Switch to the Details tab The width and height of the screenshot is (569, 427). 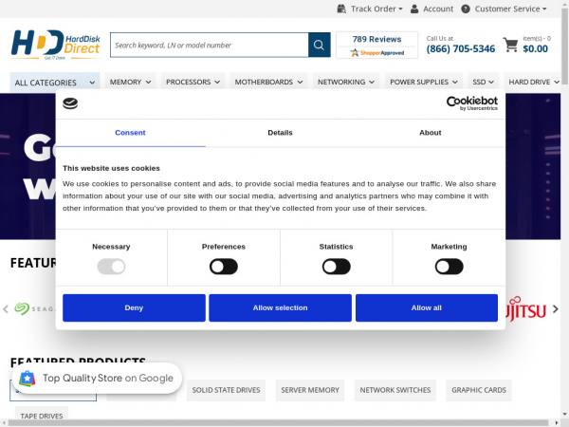(280, 133)
